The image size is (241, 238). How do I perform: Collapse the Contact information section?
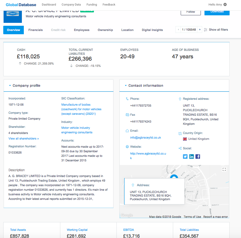tap(126, 85)
